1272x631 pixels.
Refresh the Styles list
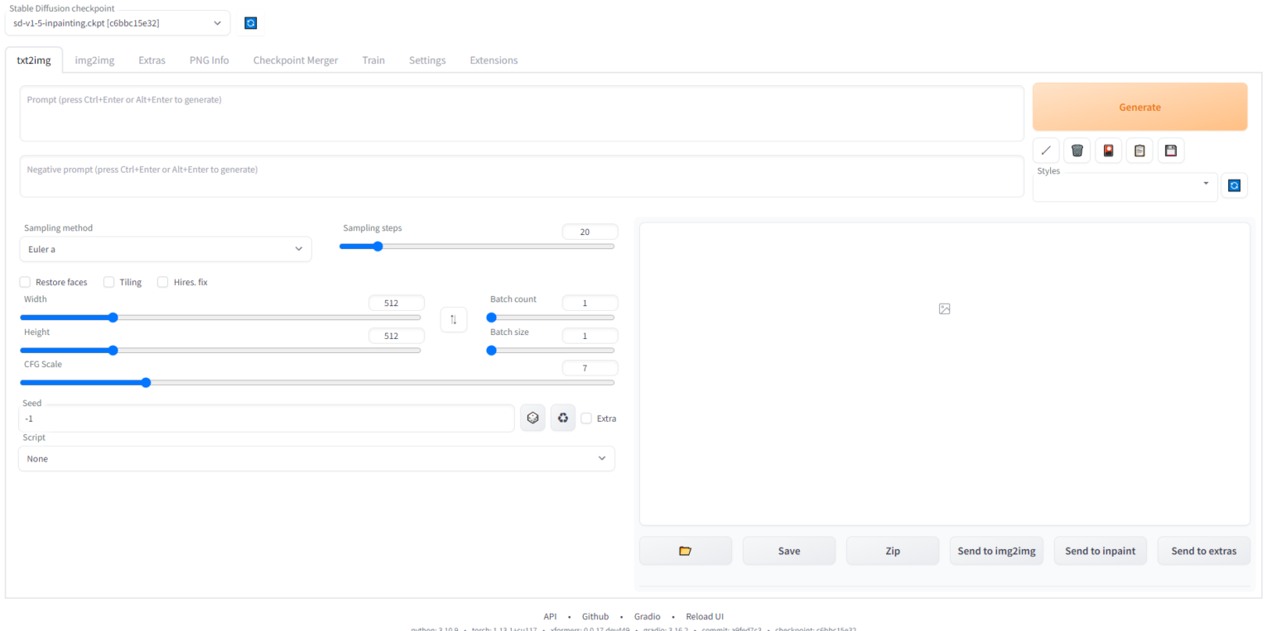pos(1234,185)
